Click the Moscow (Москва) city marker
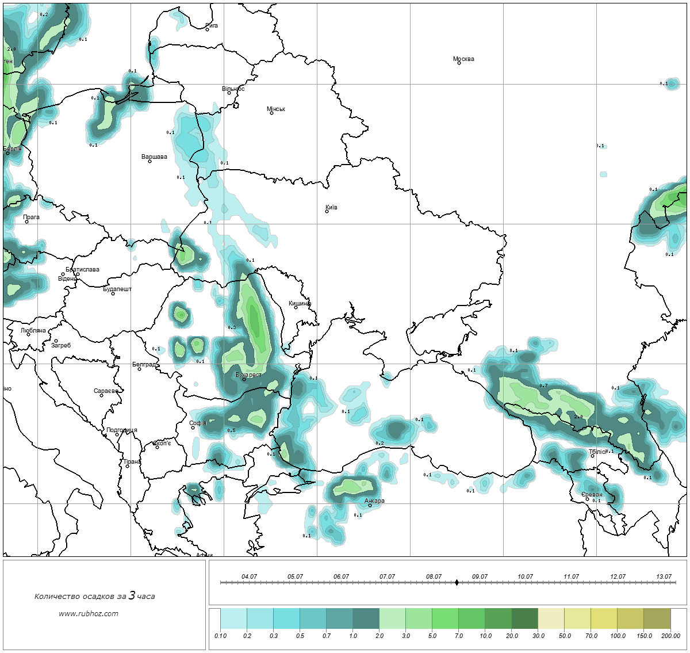The image size is (690, 653). (459, 63)
